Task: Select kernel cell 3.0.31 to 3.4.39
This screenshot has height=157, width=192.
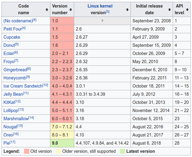Action: point(102,94)
